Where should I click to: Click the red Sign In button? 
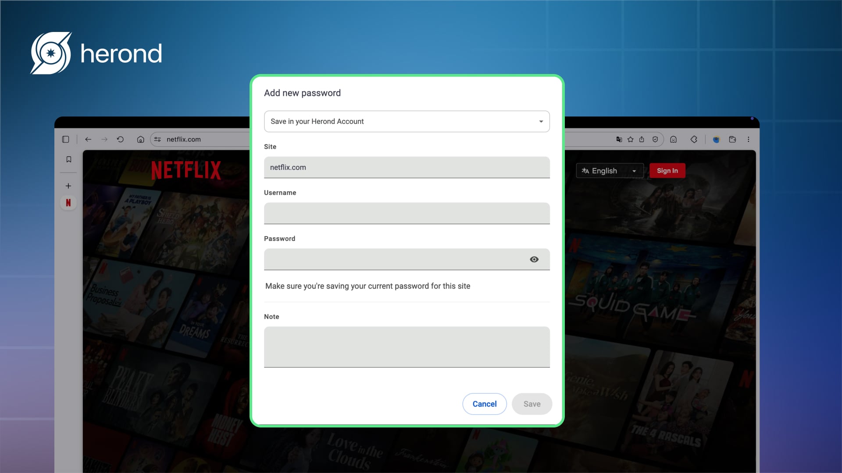coord(667,171)
